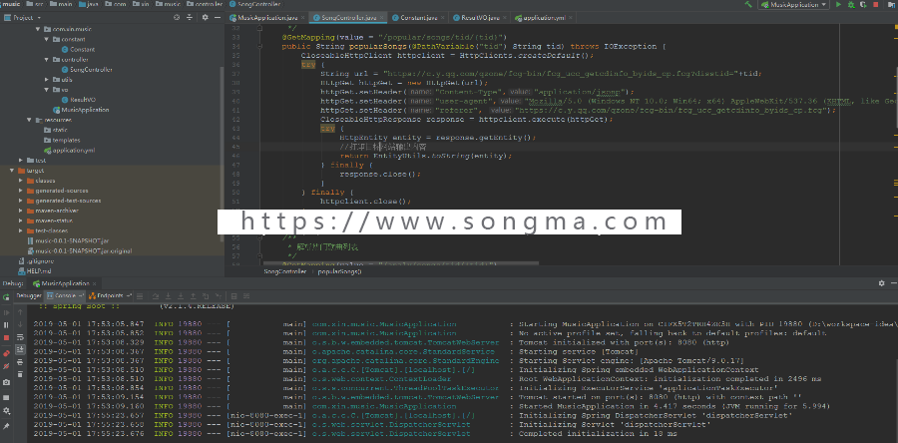This screenshot has height=443, width=898.
Task: Fold method at line 34 gutter
Action: [259, 46]
